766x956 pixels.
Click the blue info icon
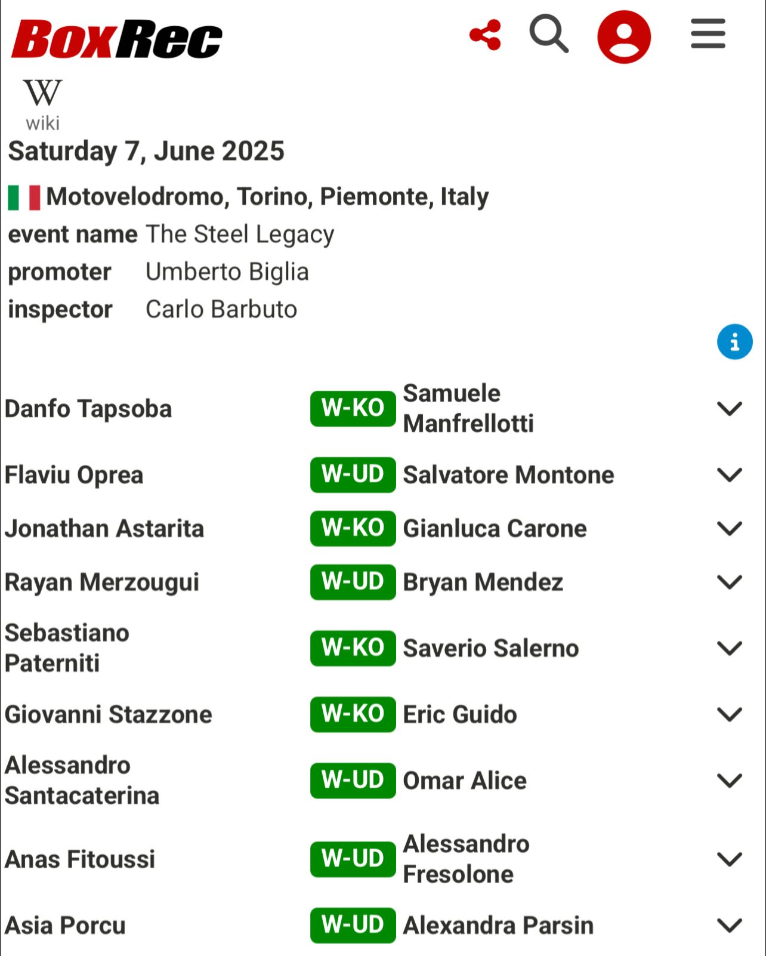[734, 342]
